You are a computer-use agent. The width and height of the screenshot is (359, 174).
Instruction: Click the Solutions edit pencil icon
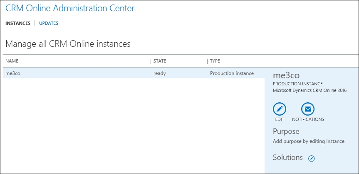coord(312,159)
